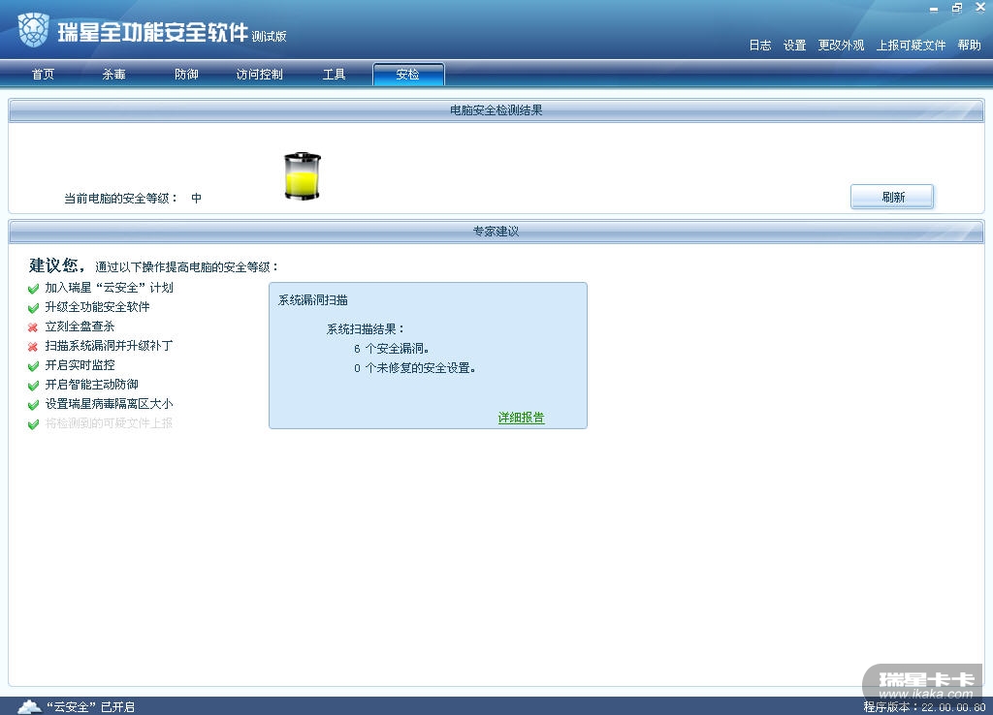The image size is (993, 715).
Task: Click the 当前电脑的安全等级 label
Action: point(120,198)
